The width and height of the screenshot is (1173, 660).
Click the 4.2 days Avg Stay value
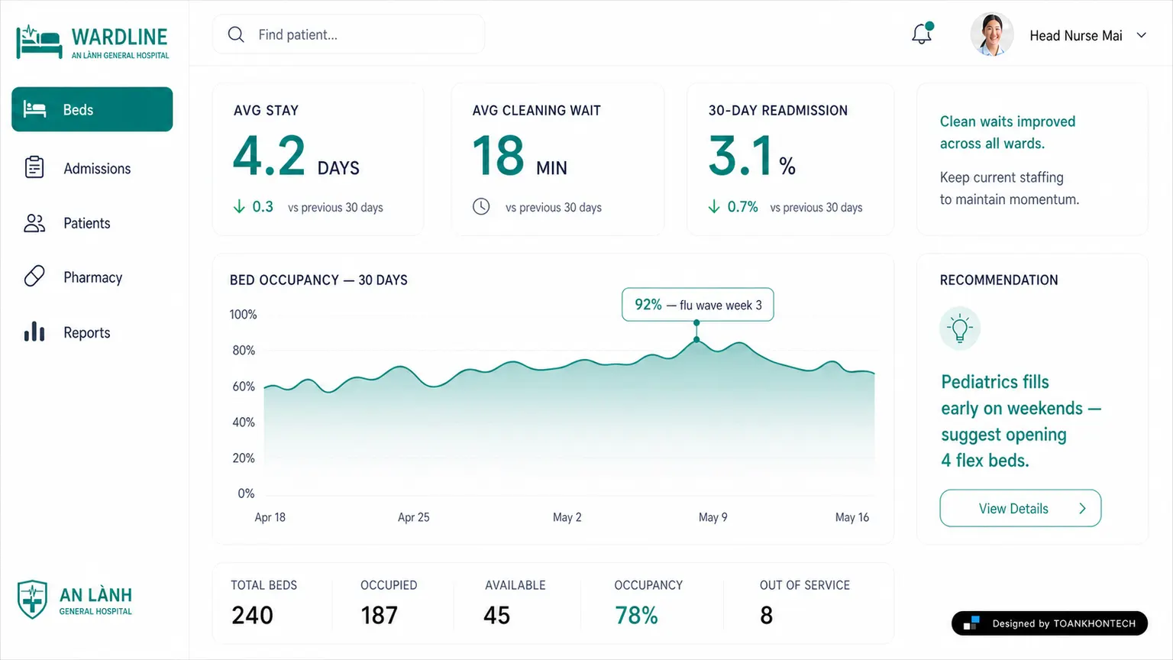pyautogui.click(x=296, y=157)
